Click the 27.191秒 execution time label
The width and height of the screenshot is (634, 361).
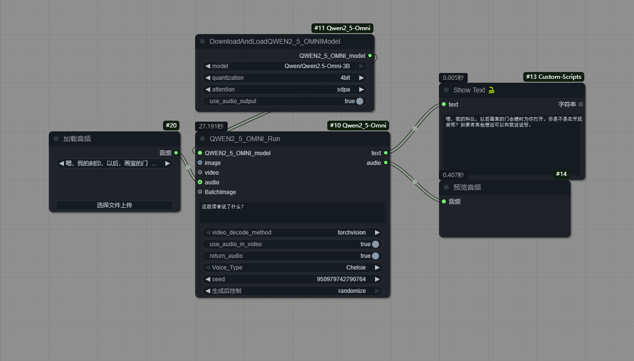pos(211,126)
